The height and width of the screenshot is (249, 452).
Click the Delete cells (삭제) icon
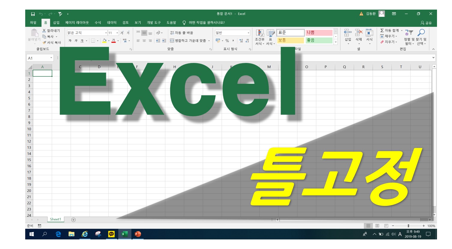(359, 33)
